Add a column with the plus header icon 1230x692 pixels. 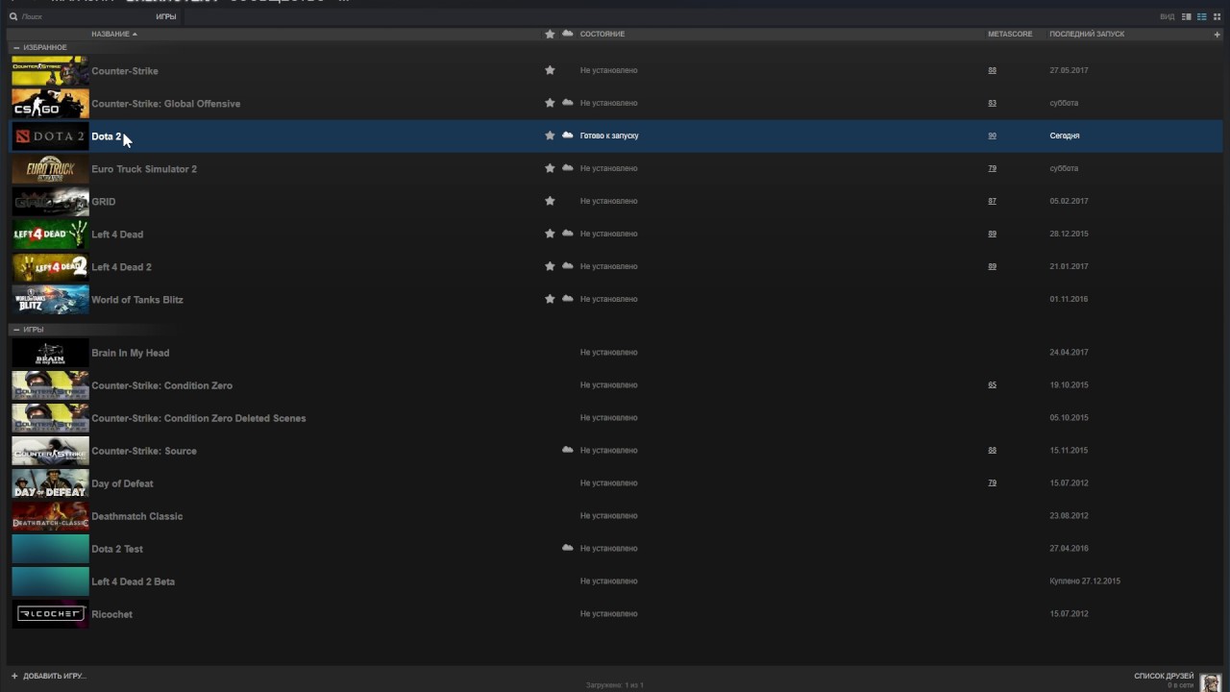point(1218,35)
